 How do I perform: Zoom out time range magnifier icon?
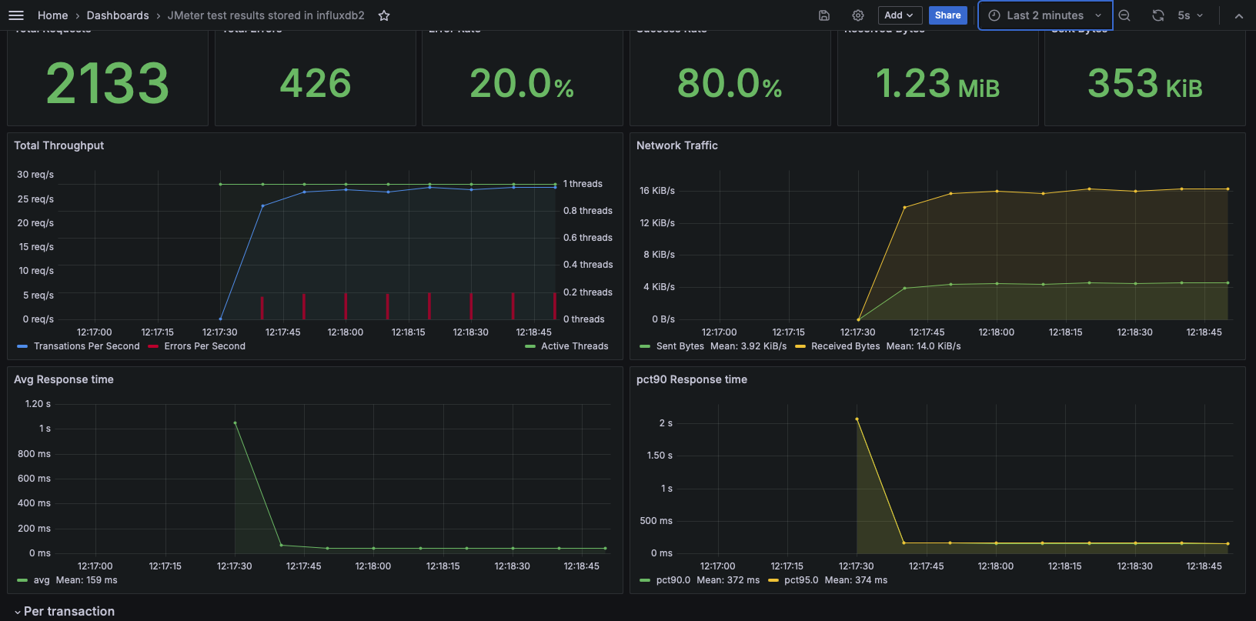1124,15
